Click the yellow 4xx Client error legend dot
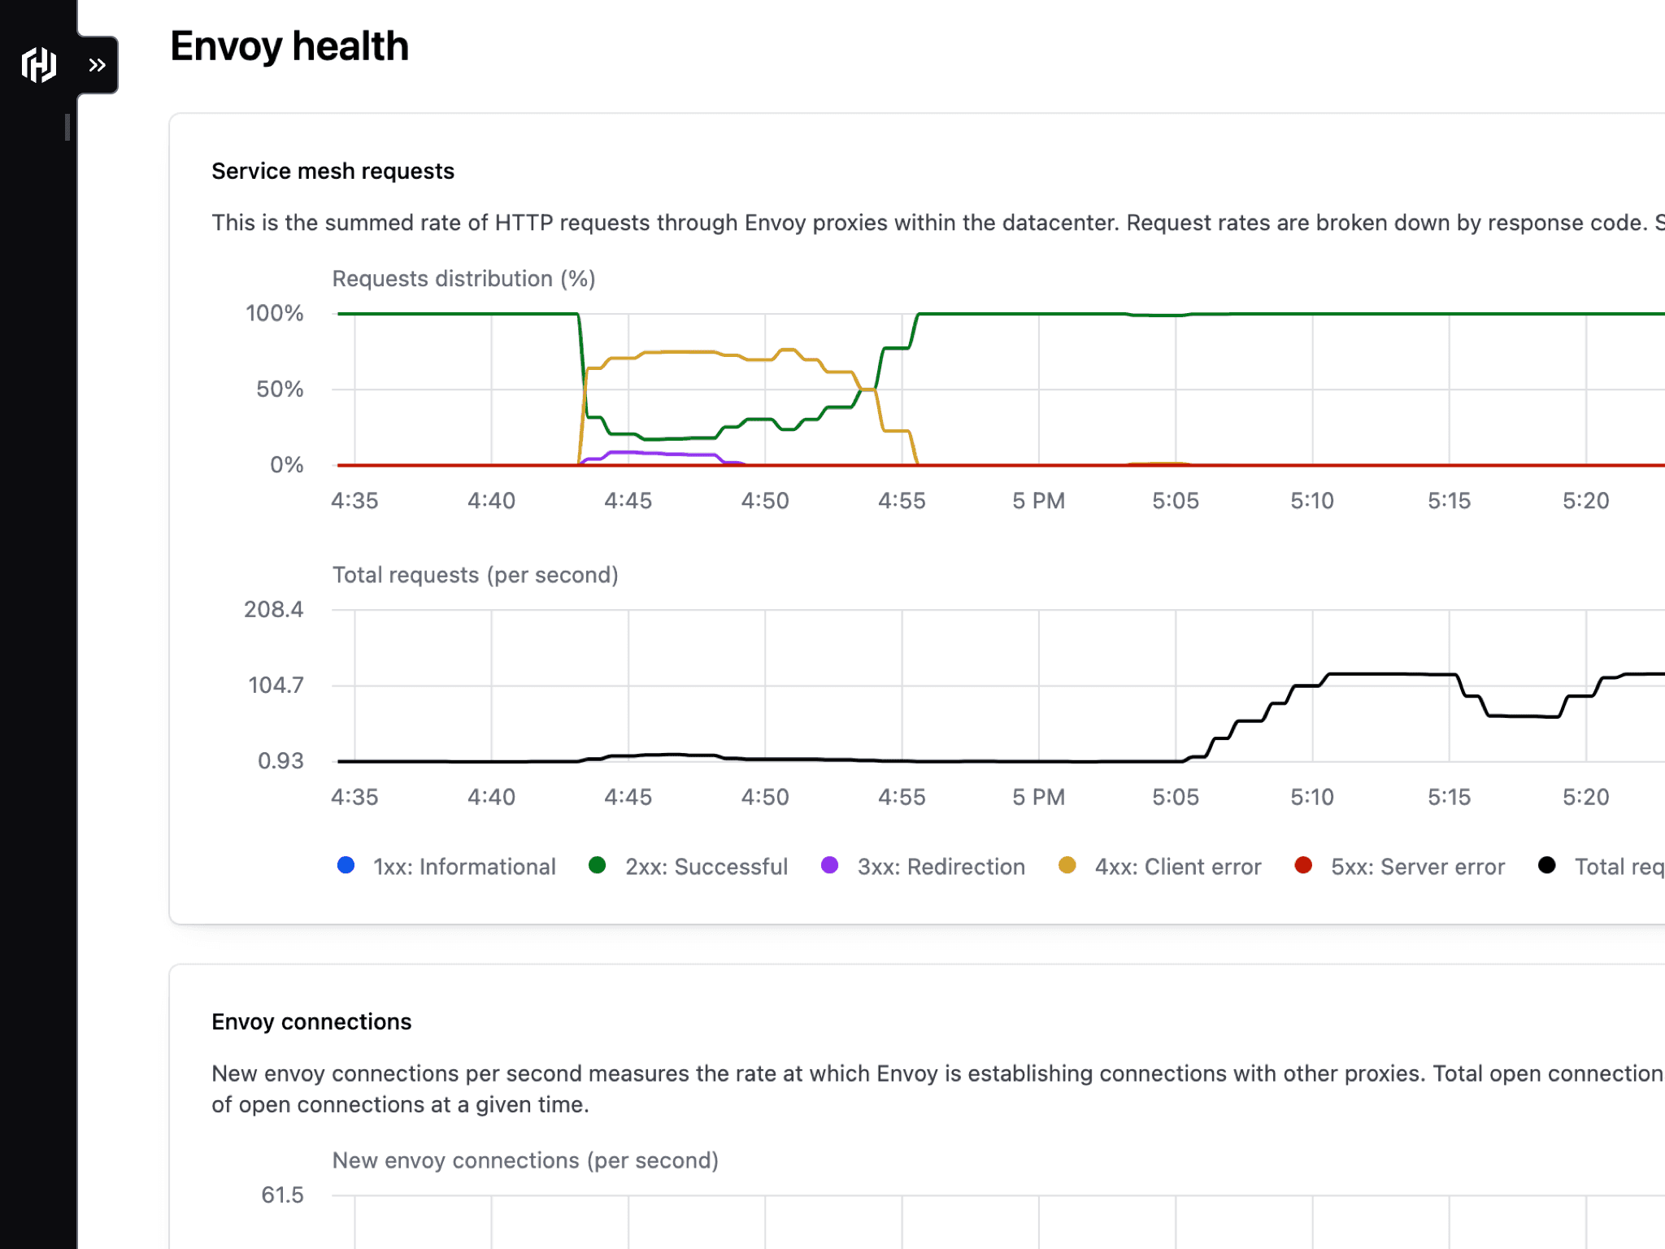Viewport: 1665px width, 1249px height. click(1067, 865)
